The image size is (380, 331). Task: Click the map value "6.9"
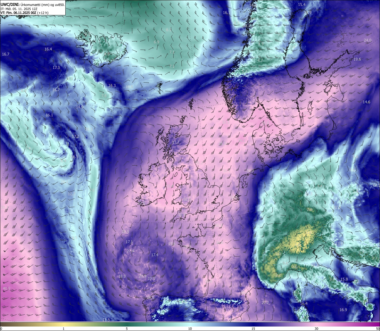coord(156,42)
